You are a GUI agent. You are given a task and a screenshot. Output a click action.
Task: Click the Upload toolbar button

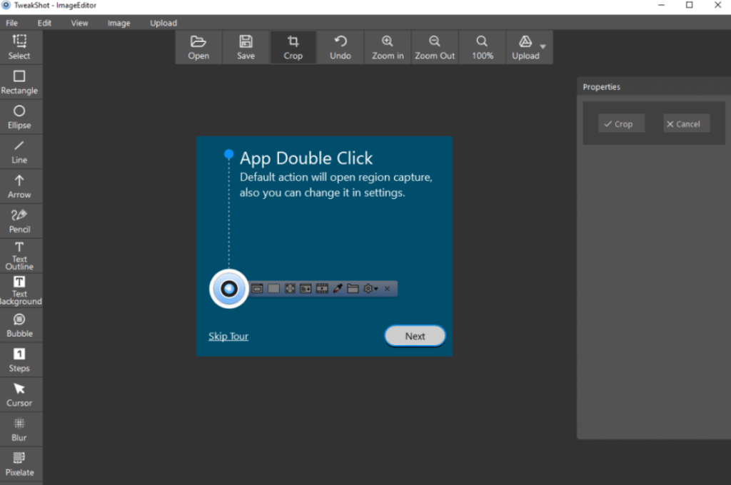pyautogui.click(x=525, y=48)
